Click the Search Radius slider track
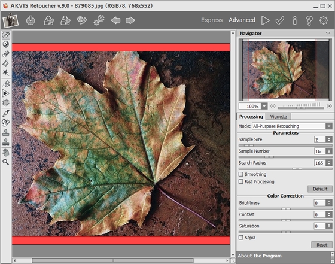 tap(285, 169)
